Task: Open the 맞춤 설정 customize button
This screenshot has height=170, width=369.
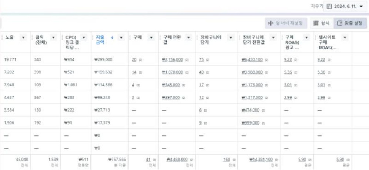Action: (x=350, y=23)
